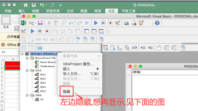This screenshot has width=198, height=111.
Task: Collapse the 类模块 folder in project tree
Action: [27, 96]
